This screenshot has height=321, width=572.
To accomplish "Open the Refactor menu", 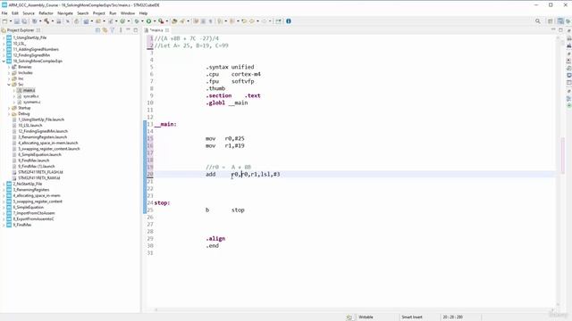I will (x=46, y=13).
